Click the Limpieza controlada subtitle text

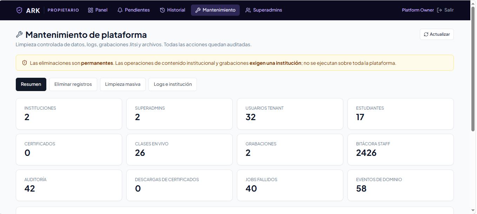(134, 44)
